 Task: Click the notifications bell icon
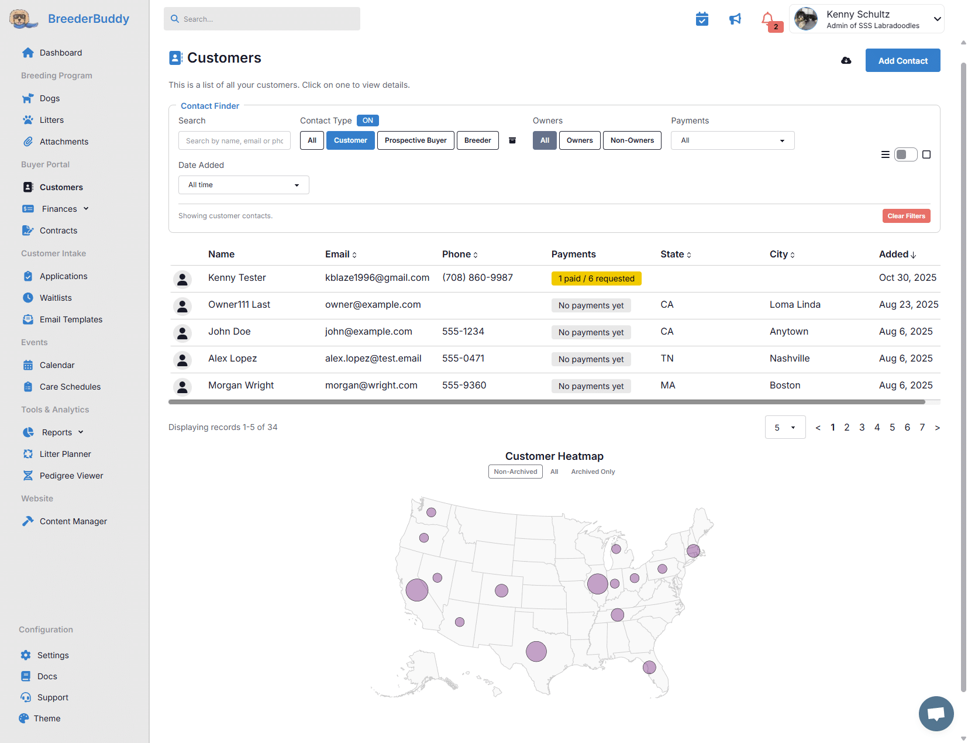pyautogui.click(x=768, y=19)
